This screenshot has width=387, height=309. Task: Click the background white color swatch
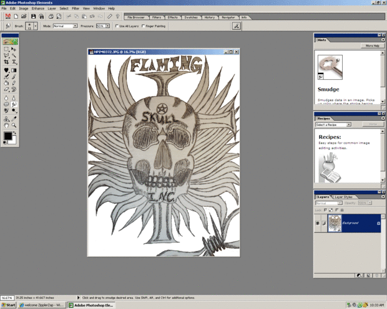pyautogui.click(x=13, y=141)
